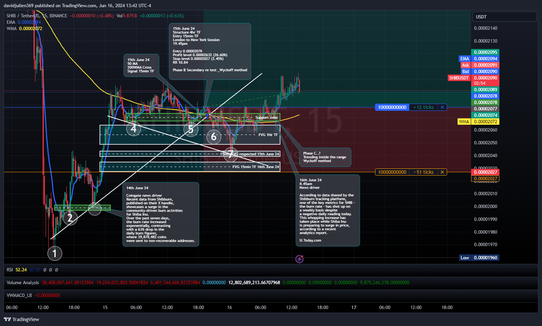
Task: Click the yellow WMA scale label
Action: tap(464, 122)
